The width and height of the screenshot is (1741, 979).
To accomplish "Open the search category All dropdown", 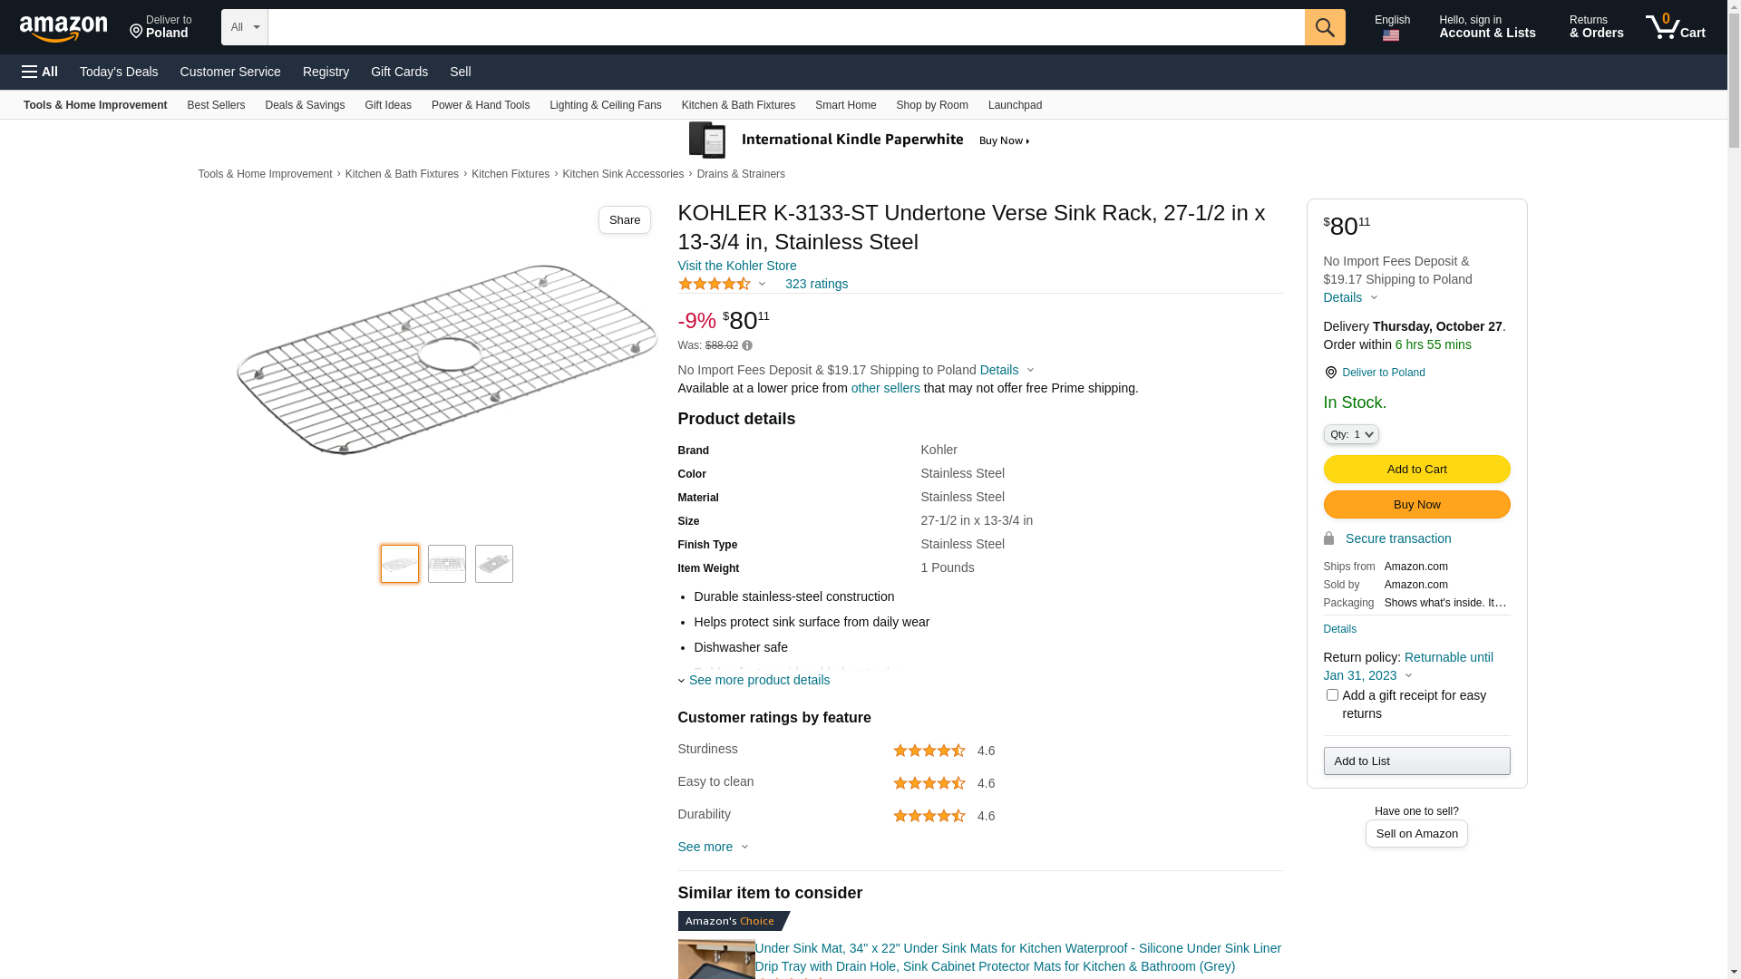I will [x=245, y=27].
